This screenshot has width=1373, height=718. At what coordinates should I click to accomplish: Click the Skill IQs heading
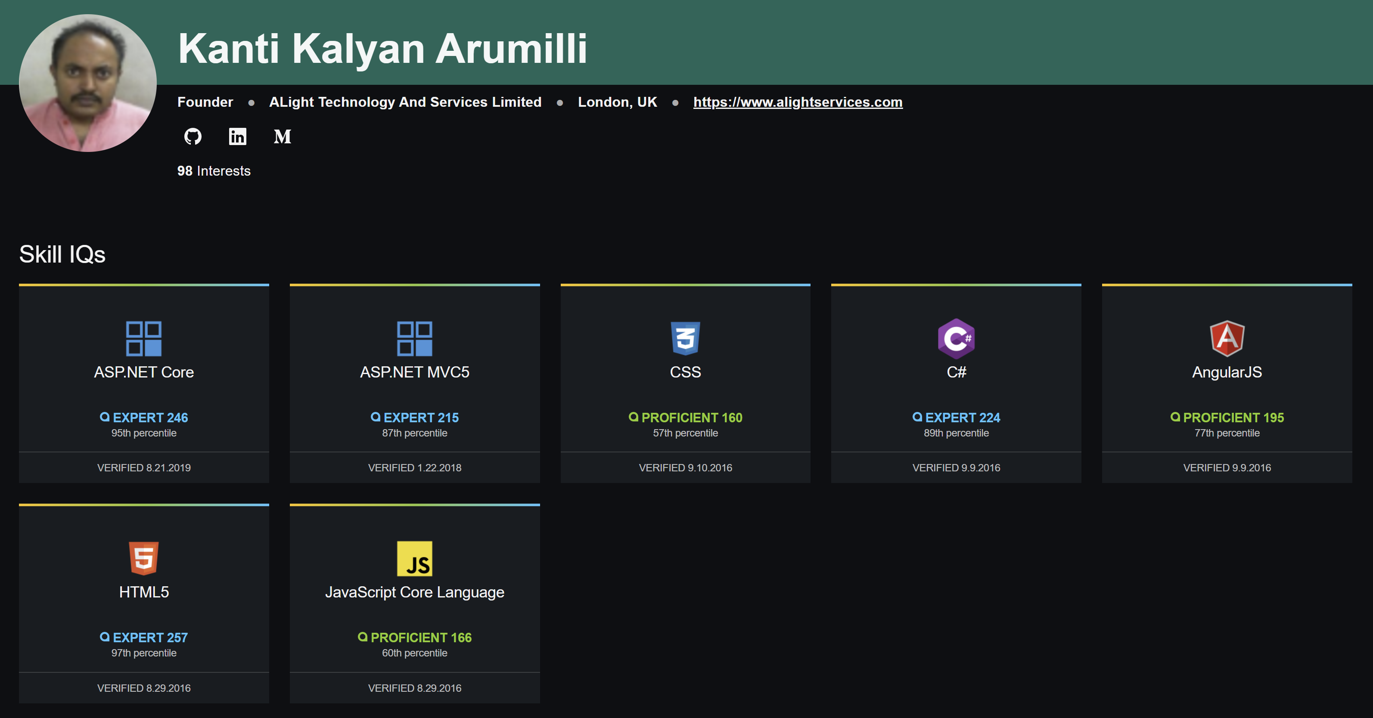point(62,254)
